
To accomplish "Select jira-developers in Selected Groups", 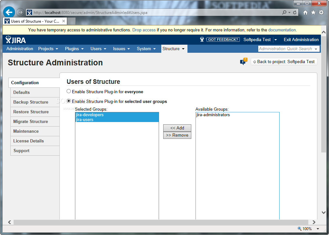I will coord(117,115).
